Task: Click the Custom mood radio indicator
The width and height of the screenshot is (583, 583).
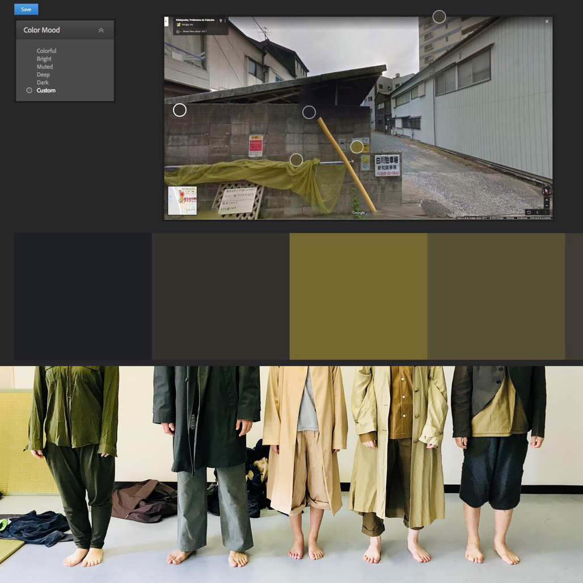Action: coord(29,91)
